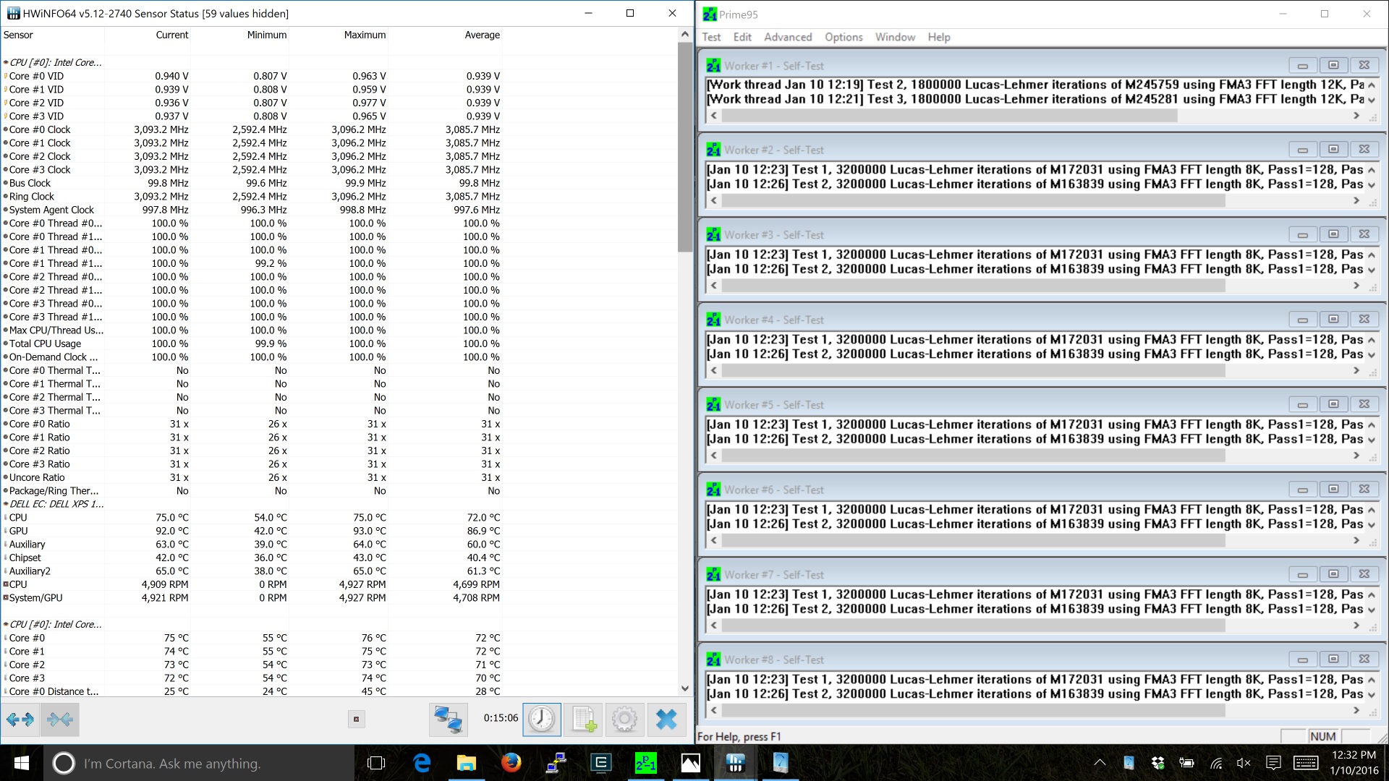1389x781 pixels.
Task: Select the Core #0 VID sensor row
Action: [x=252, y=76]
